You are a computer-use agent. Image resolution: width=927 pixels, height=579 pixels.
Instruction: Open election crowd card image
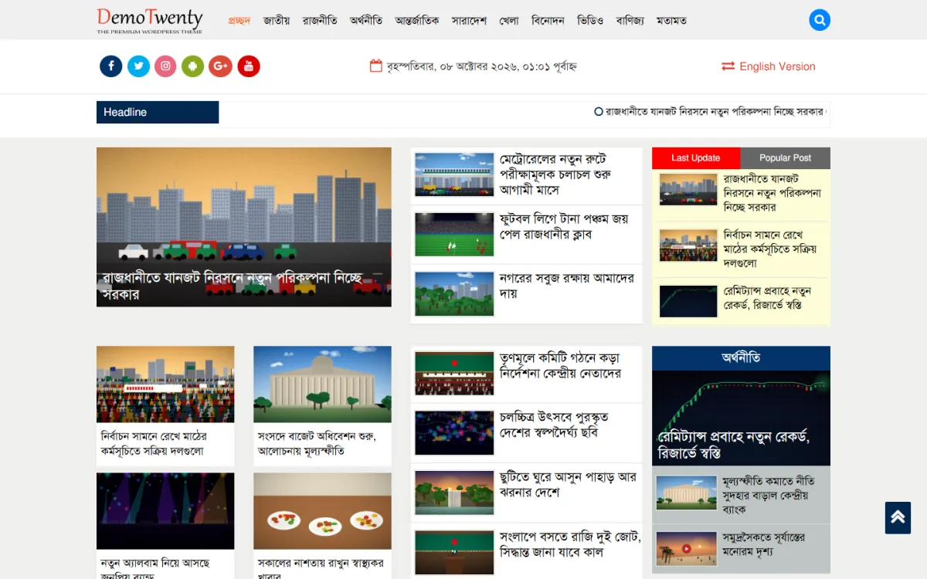pyautogui.click(x=165, y=384)
